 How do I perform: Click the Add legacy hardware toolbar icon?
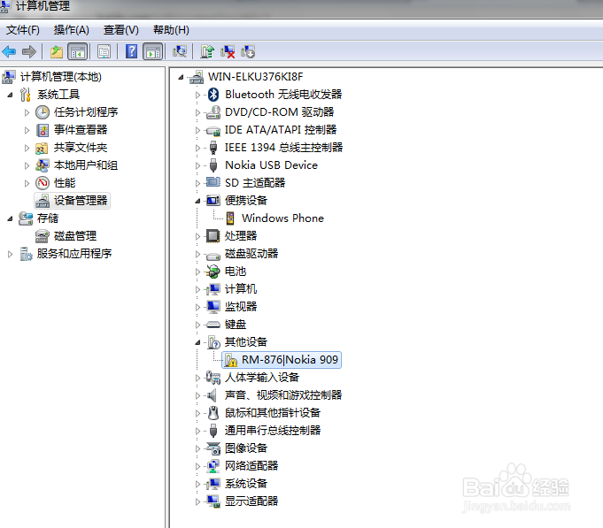click(x=248, y=51)
